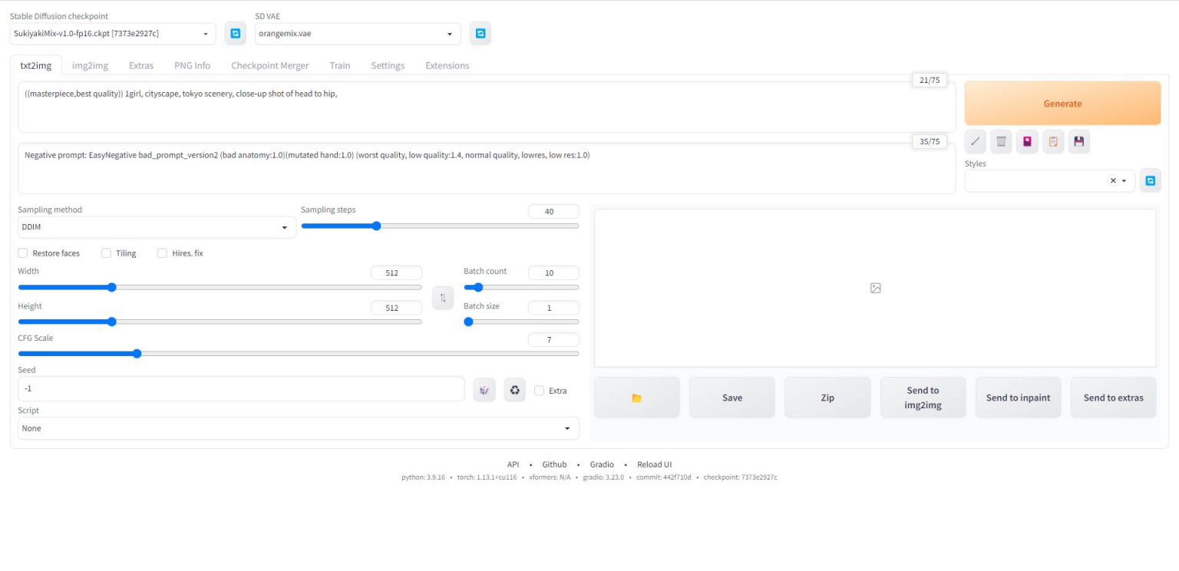Click the floppy disk save style icon
1179x571 pixels.
click(1079, 141)
